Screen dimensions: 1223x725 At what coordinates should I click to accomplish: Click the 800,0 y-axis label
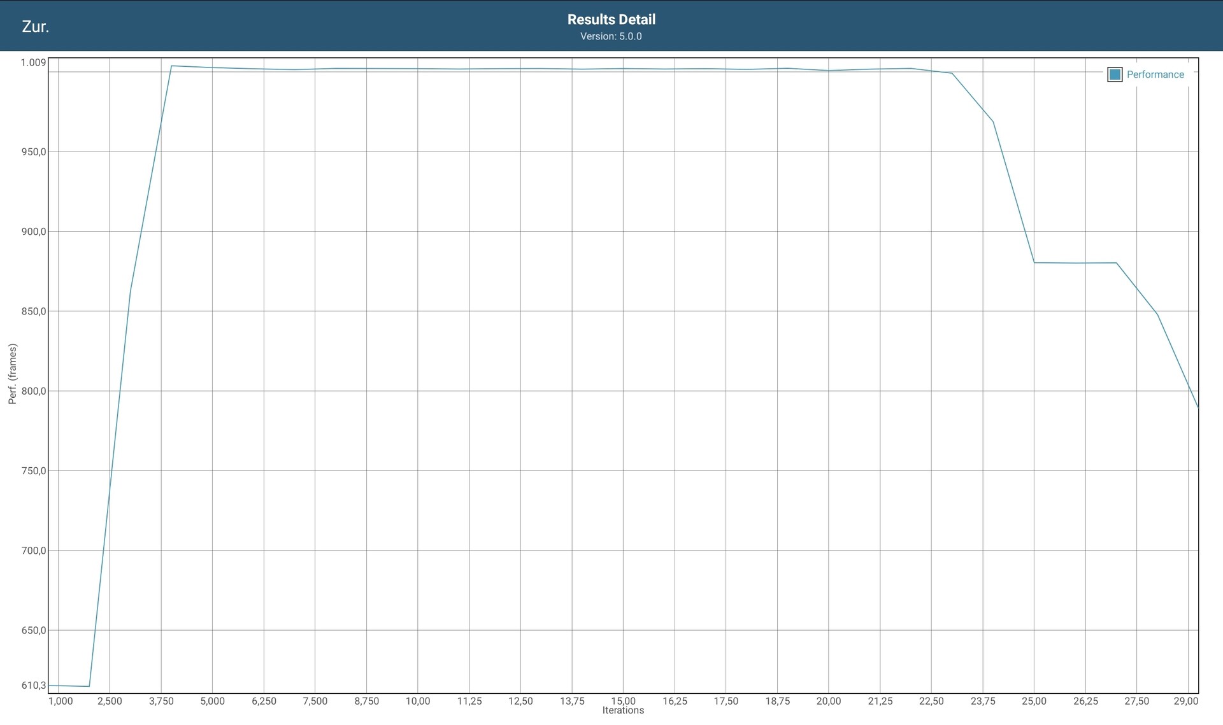(x=34, y=391)
